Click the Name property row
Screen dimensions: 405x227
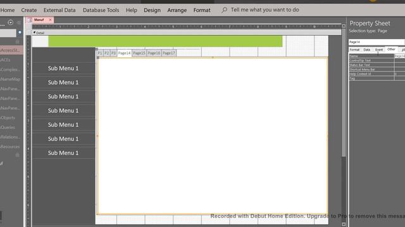coord(377,56)
